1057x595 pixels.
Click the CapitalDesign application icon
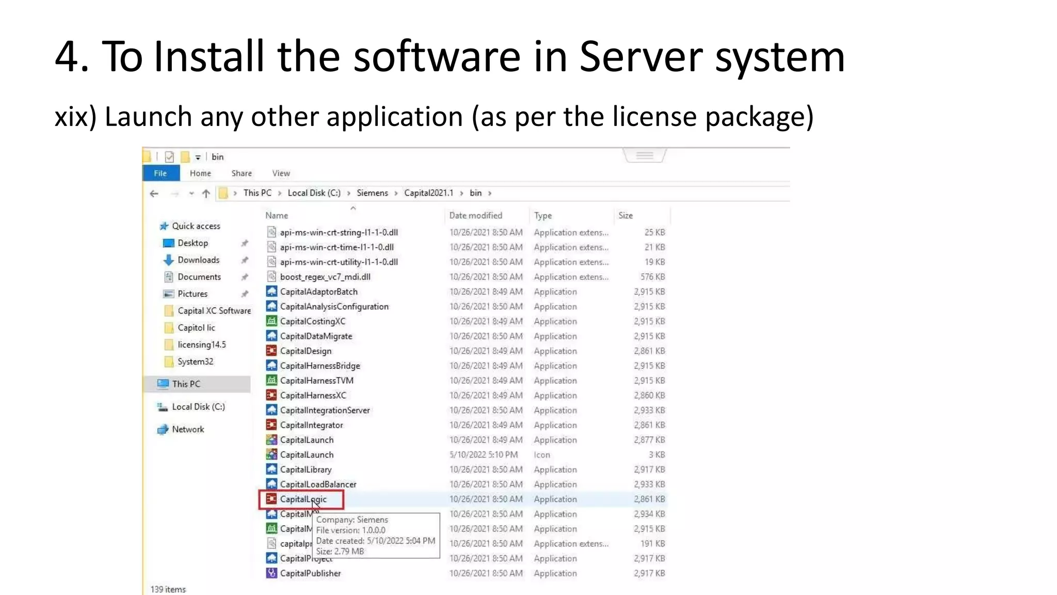click(271, 351)
